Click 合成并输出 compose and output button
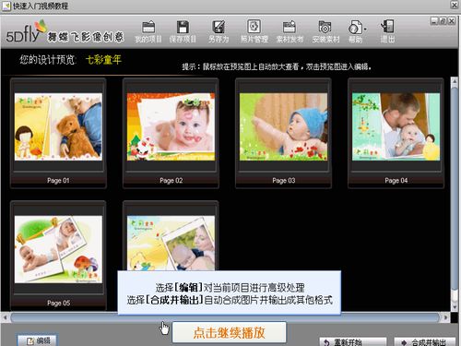 [x=425, y=341]
